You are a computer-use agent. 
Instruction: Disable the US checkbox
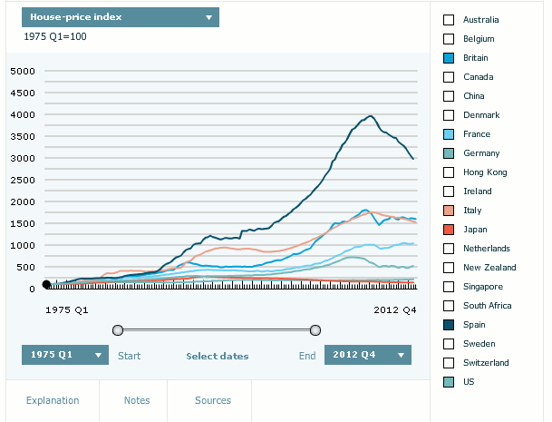tap(448, 382)
